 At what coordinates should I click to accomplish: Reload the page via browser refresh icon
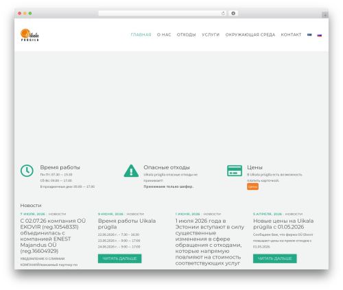point(223,14)
